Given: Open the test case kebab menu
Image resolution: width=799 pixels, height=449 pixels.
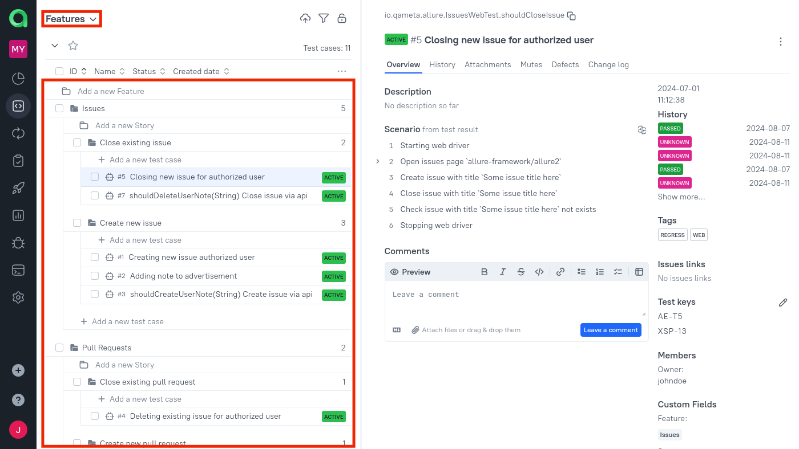Looking at the screenshot, I should pos(781,42).
